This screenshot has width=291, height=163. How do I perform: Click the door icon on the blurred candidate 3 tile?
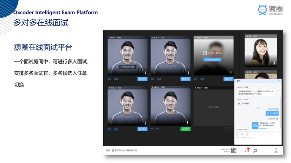coord(205,53)
